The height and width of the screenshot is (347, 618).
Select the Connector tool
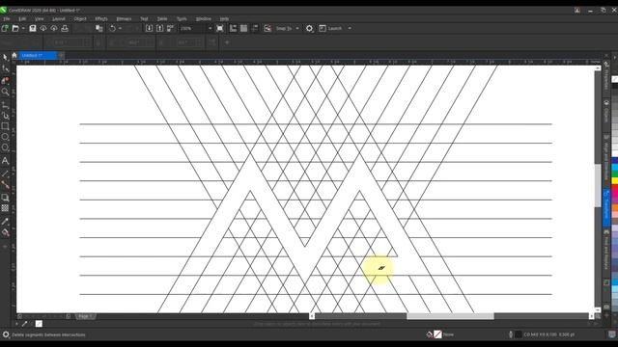click(x=5, y=184)
